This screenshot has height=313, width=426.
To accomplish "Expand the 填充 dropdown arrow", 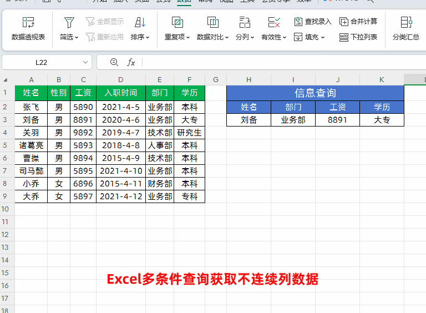I will tap(323, 38).
